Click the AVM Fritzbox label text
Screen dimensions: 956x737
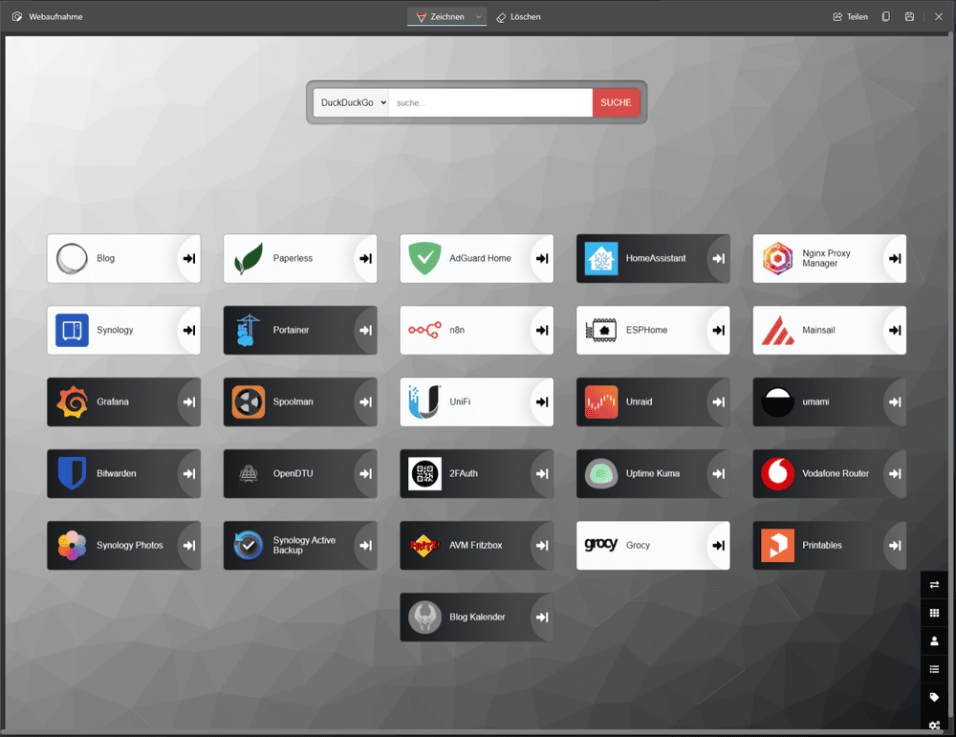(475, 545)
